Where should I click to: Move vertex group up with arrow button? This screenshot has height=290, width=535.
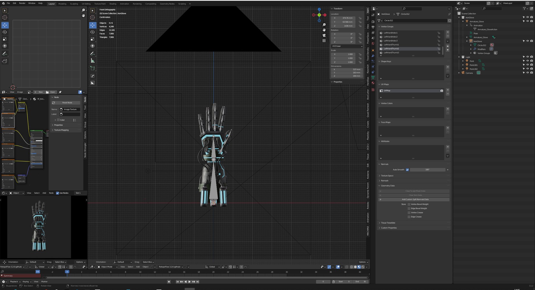(x=448, y=46)
